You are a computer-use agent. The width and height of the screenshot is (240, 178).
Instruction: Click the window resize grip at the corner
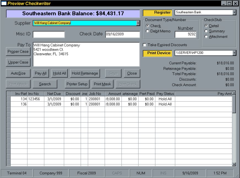237,175
